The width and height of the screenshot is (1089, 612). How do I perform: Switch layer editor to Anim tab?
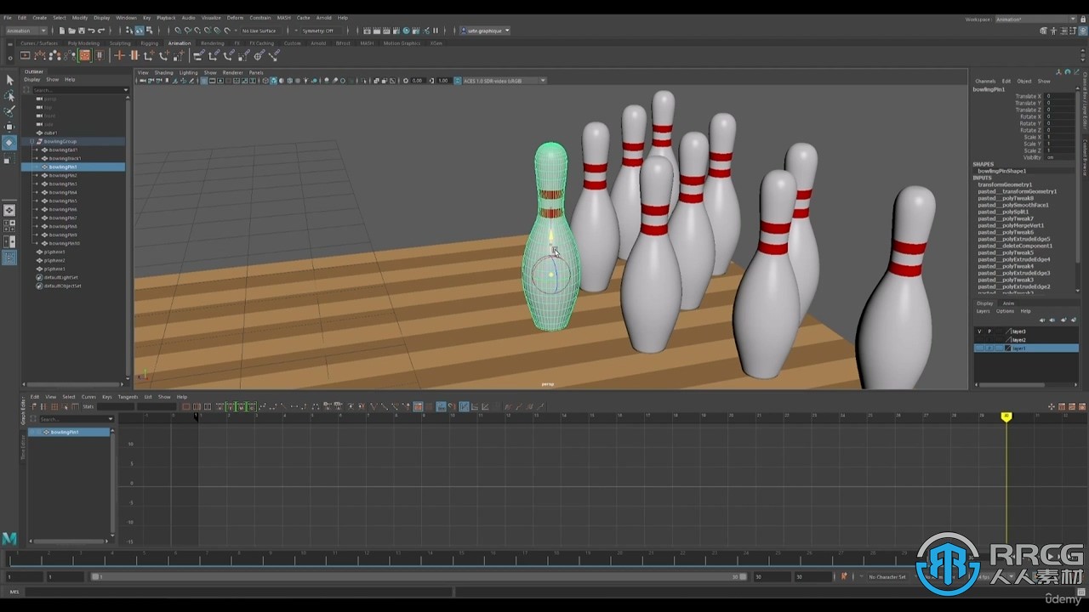1008,303
